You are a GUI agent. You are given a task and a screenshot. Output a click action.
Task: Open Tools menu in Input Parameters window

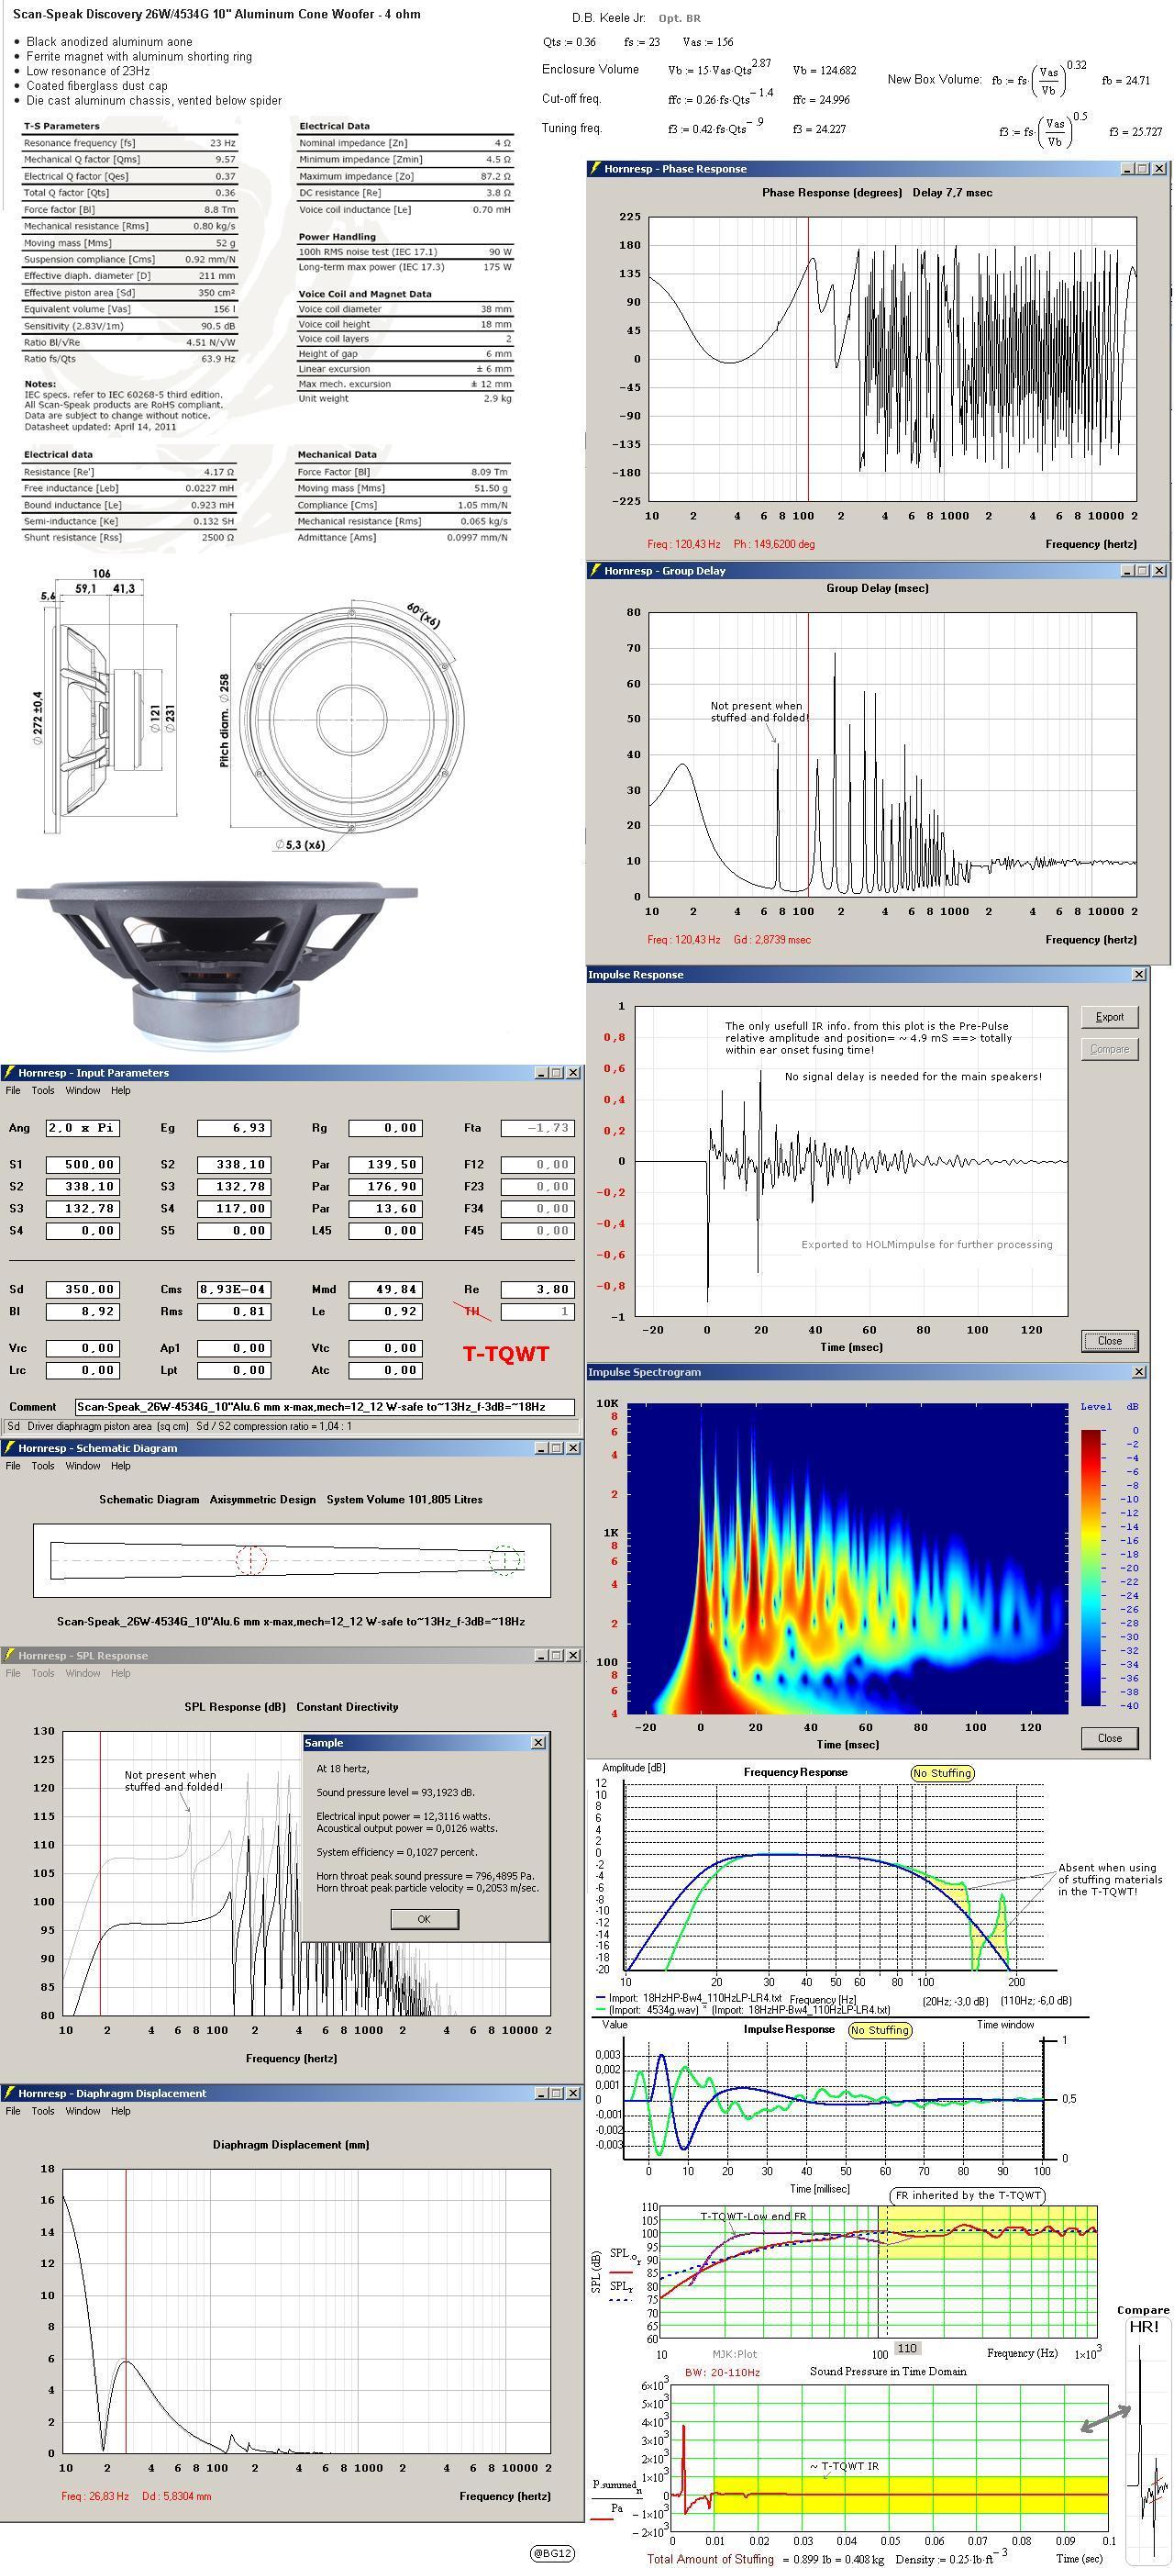(43, 1090)
